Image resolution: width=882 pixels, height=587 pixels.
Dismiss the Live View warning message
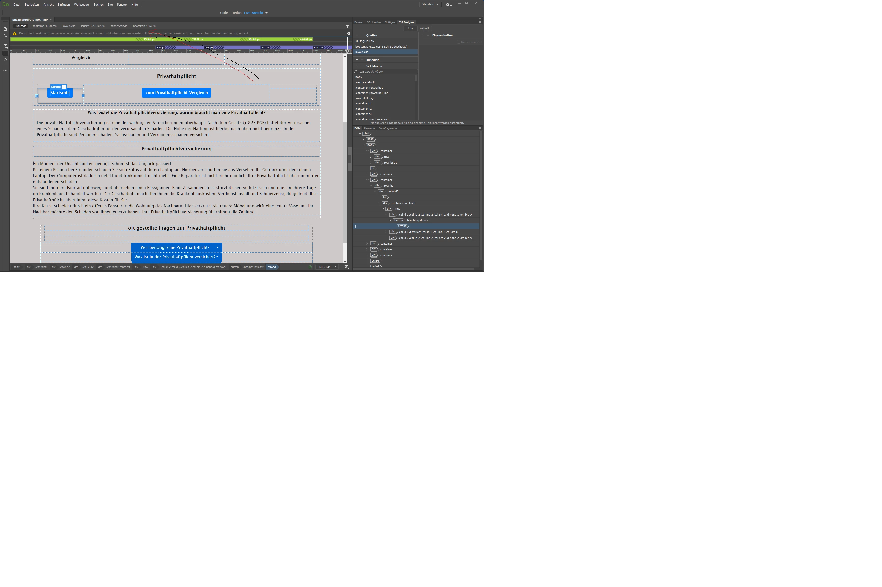[x=349, y=34]
